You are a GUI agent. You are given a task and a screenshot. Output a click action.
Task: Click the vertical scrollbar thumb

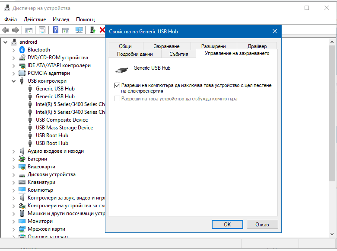332,113
